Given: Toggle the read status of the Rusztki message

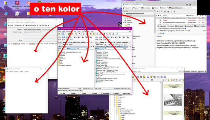Looking at the screenshot, I should point(158,20).
